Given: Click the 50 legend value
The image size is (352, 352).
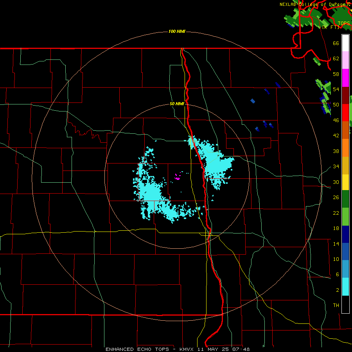Looking at the screenshot, I should (336, 105).
